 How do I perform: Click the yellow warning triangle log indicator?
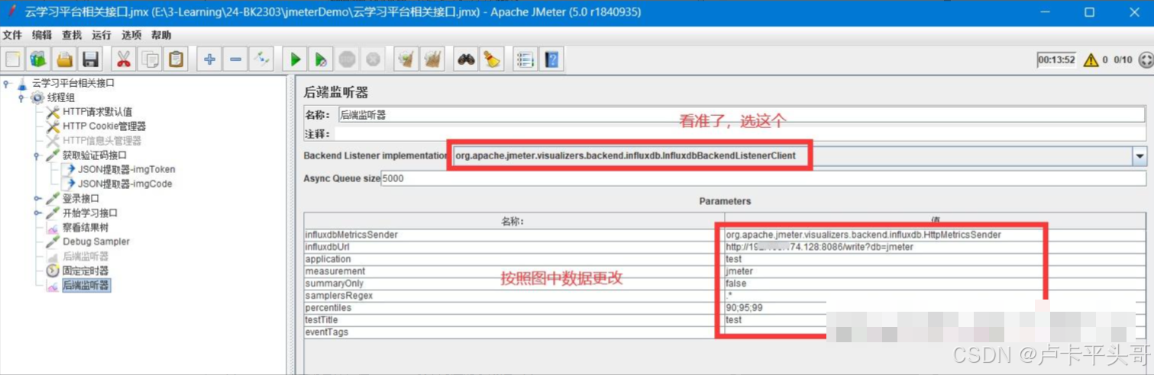1091,59
